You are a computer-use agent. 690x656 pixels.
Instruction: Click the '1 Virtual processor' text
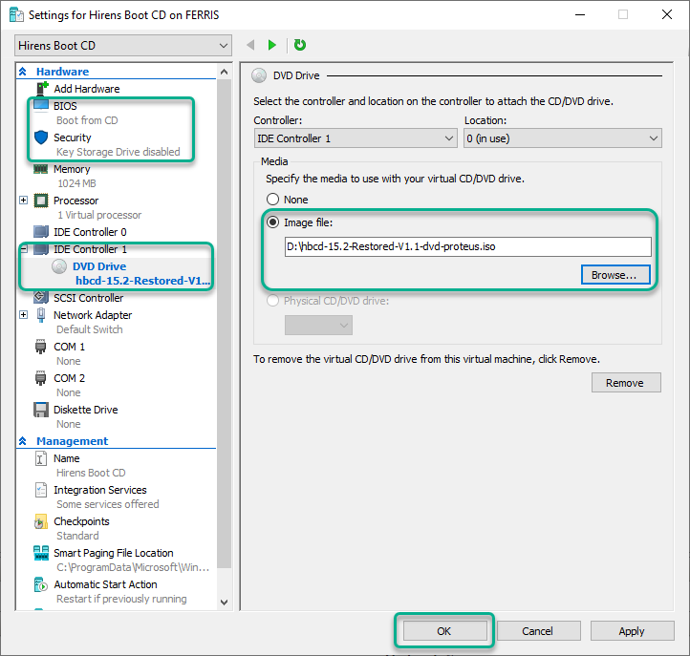pos(99,215)
